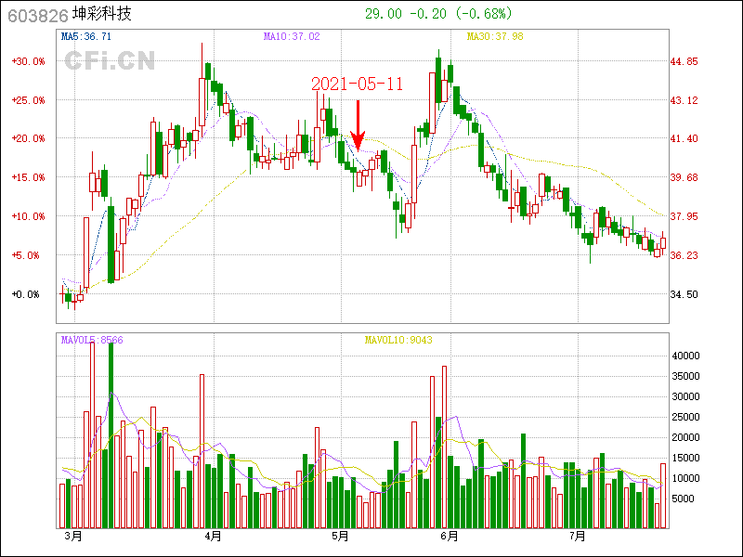The image size is (743, 557).
Task: Click the 25000 volume axis label
Action: (x=685, y=417)
